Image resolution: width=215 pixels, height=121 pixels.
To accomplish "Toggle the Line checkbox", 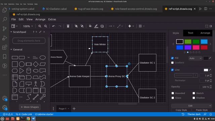I will click(x=172, y=70).
